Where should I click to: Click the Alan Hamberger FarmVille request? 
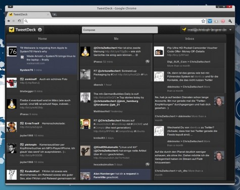(x=115, y=175)
